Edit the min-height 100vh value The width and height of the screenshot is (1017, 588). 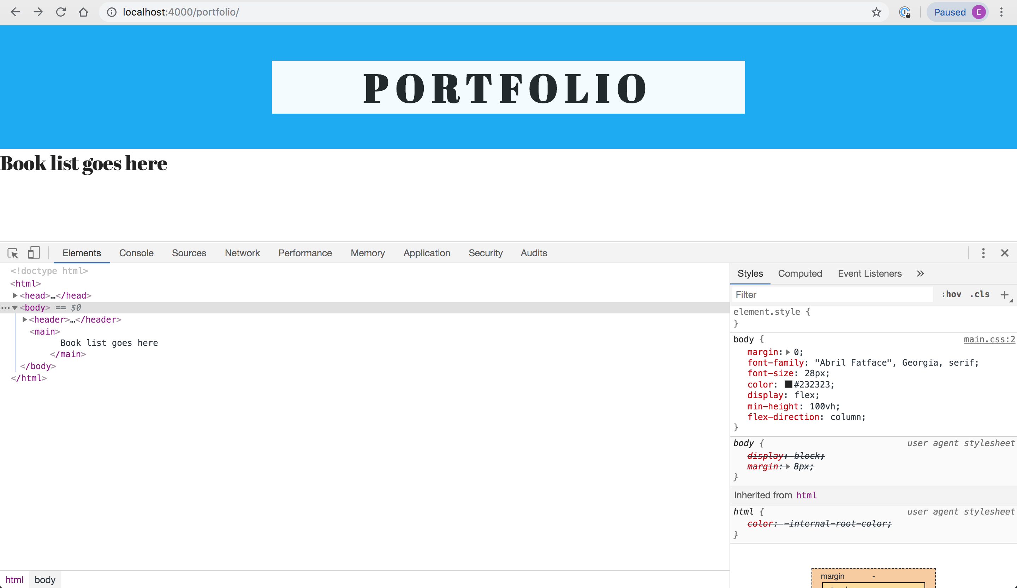pos(822,406)
